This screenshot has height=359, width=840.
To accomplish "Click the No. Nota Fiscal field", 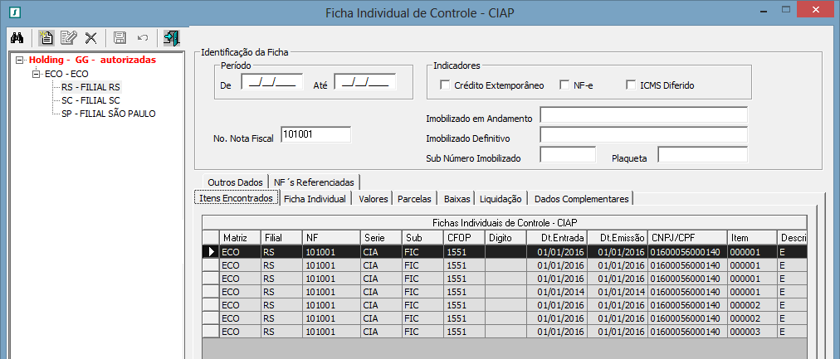I will tap(315, 134).
